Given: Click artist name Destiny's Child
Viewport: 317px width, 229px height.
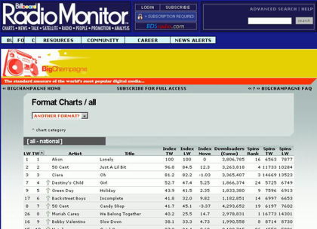Looking at the screenshot, I should click(68, 183).
